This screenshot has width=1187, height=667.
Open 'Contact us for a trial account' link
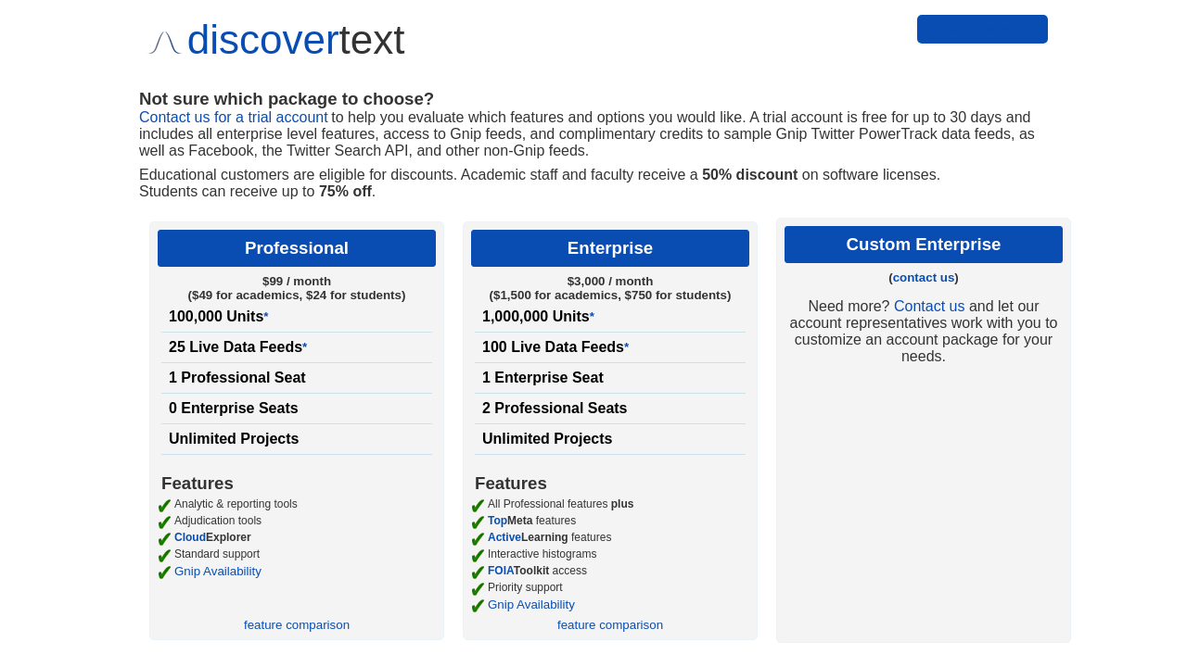point(233,118)
